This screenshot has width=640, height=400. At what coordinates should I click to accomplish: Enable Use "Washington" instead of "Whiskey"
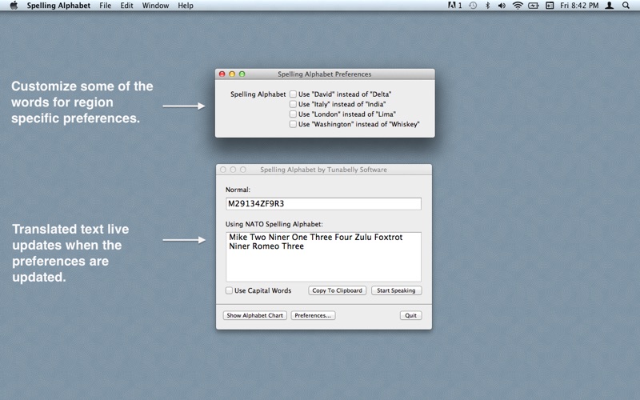293,124
